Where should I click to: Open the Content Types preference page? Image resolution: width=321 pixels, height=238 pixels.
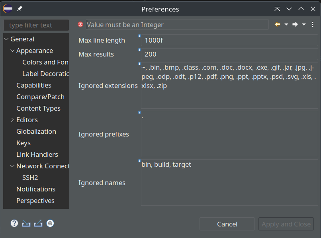(38, 109)
